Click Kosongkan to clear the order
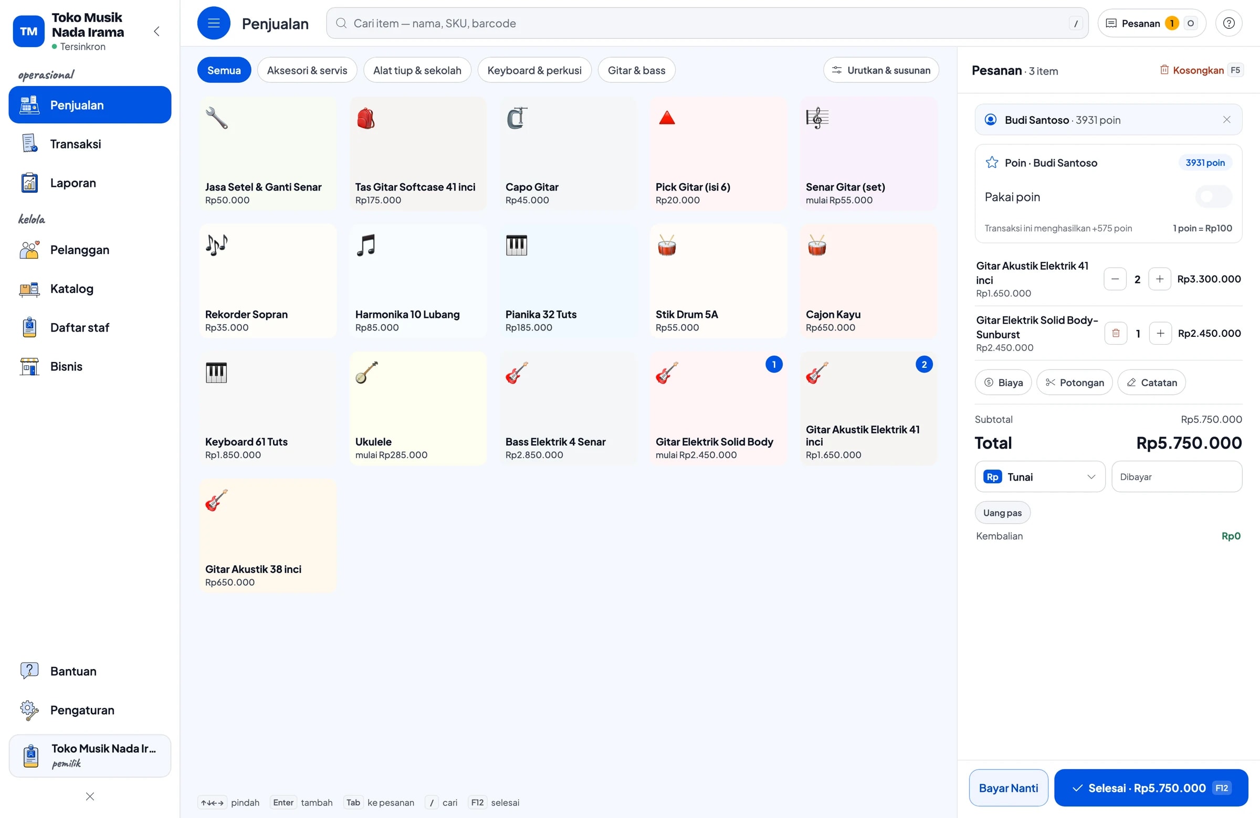Image resolution: width=1260 pixels, height=818 pixels. coord(1201,70)
